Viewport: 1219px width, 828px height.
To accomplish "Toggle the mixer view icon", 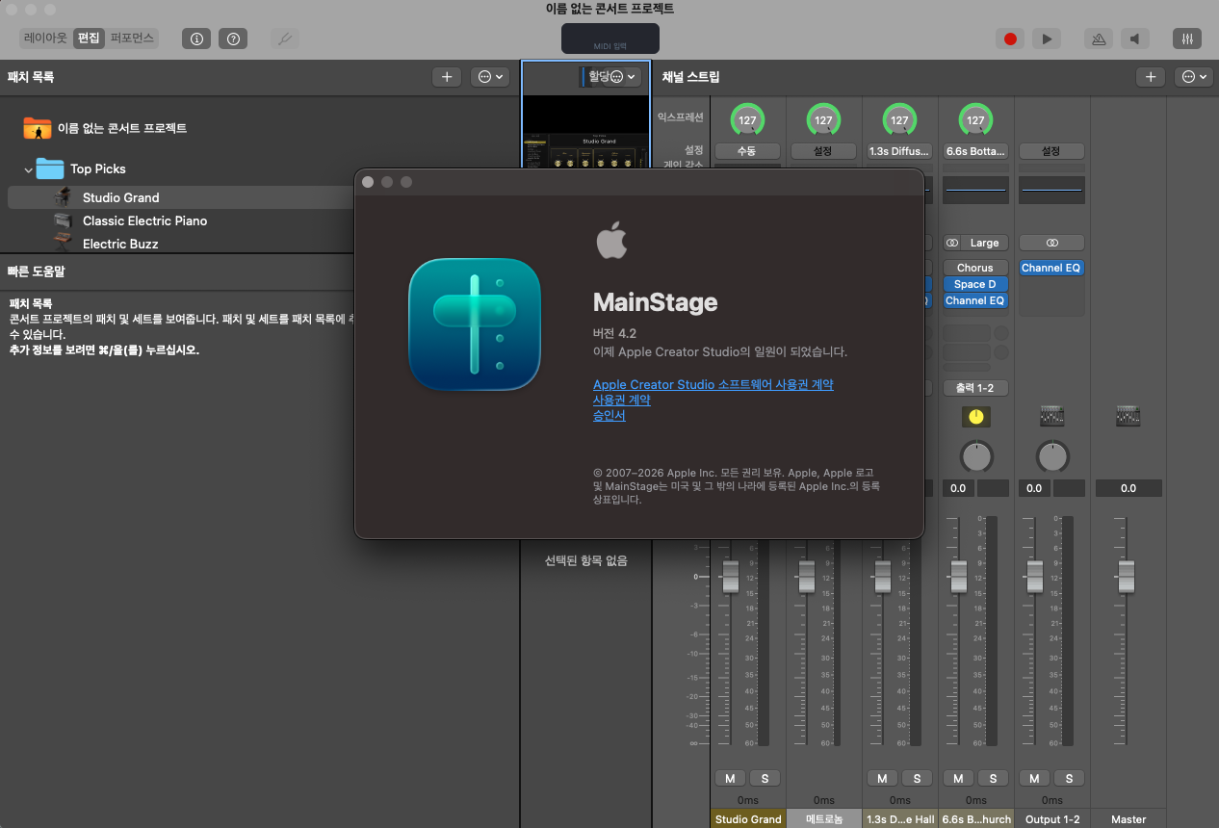I will (x=1186, y=39).
